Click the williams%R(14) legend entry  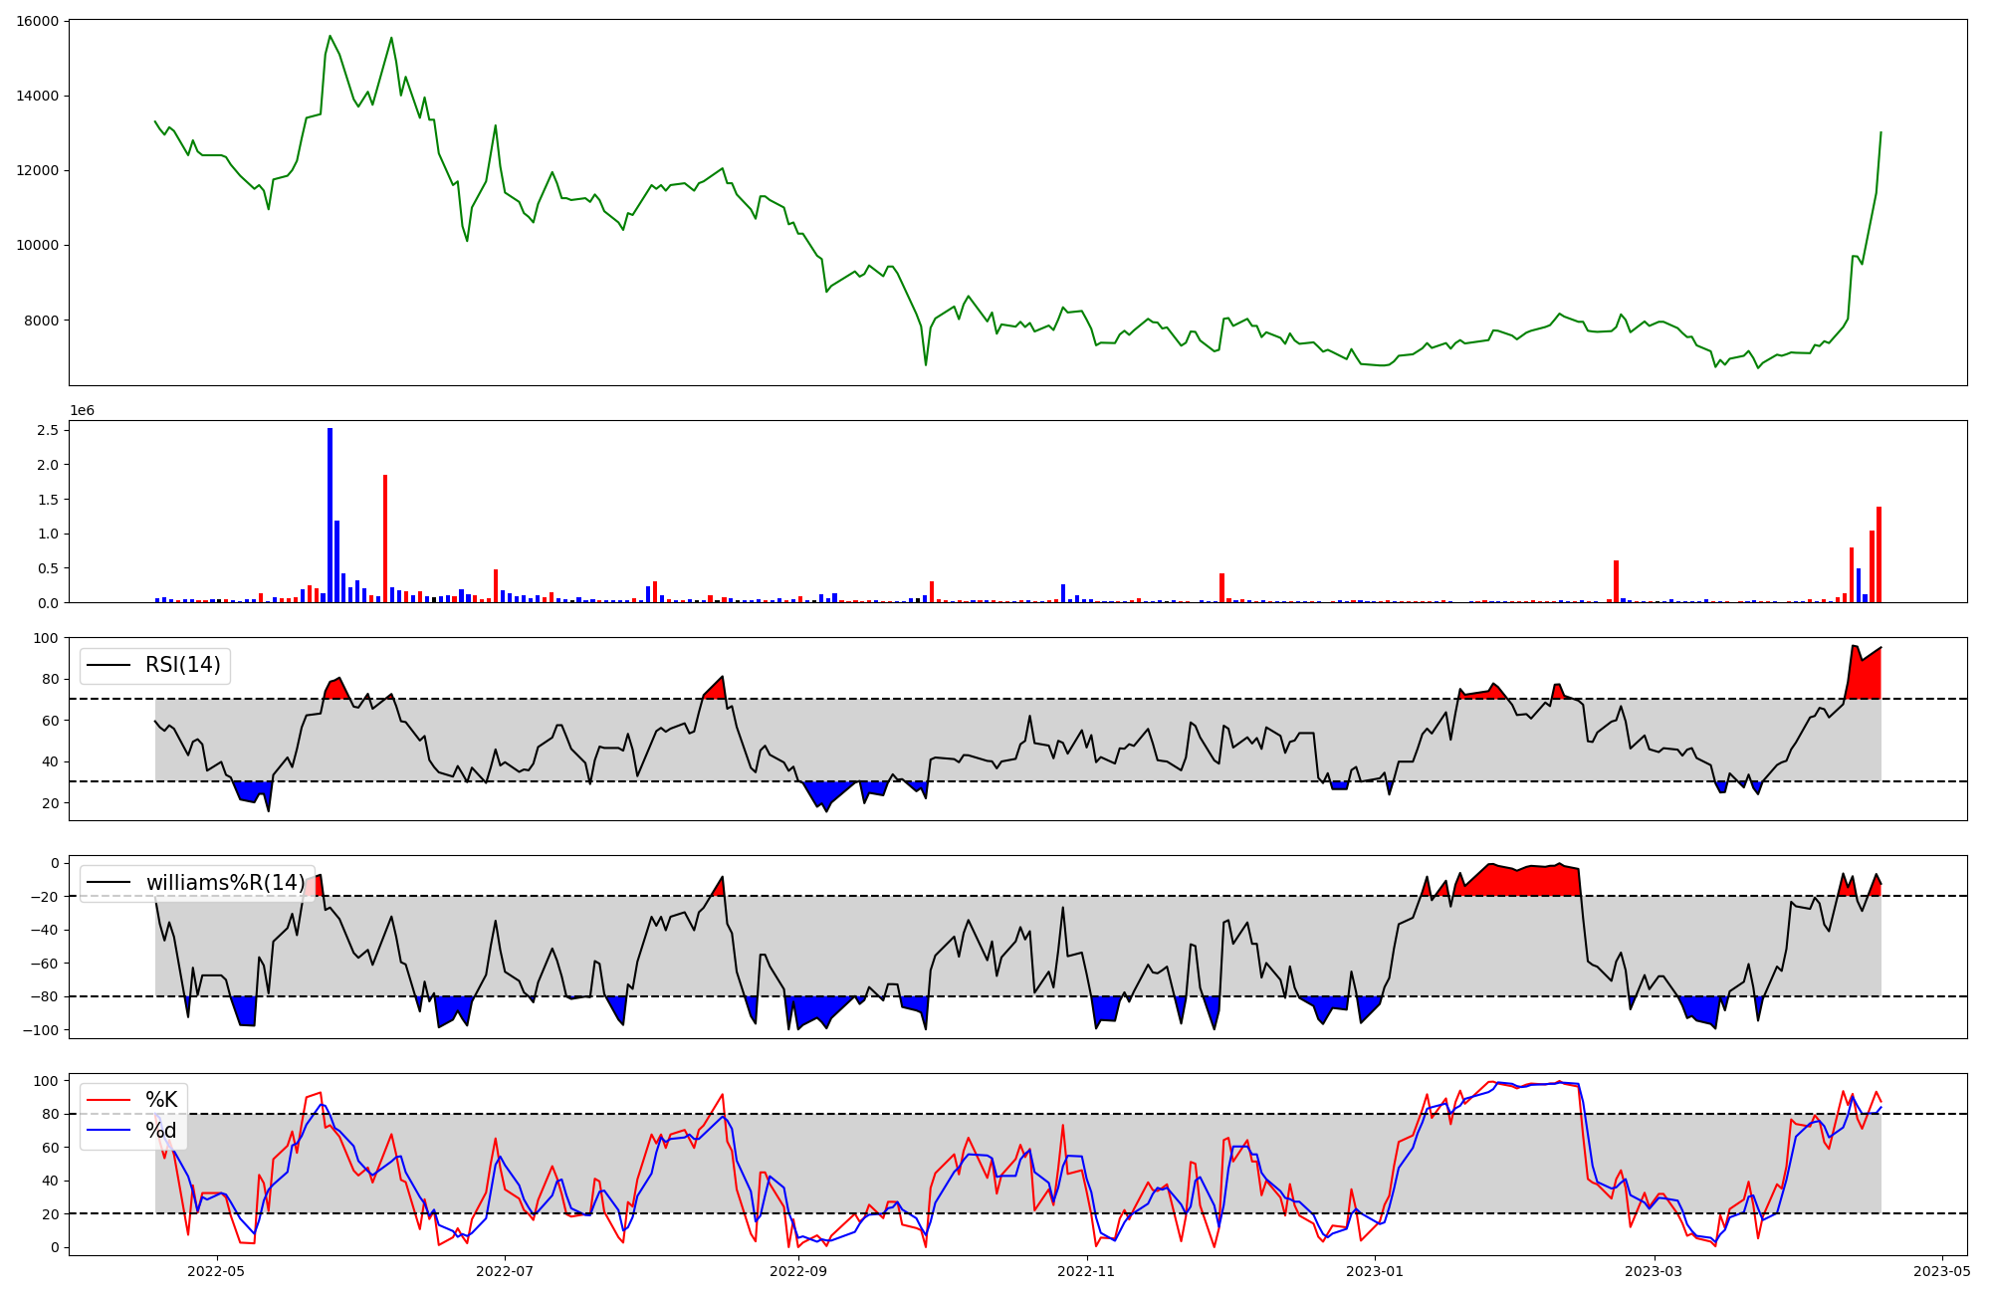[225, 883]
